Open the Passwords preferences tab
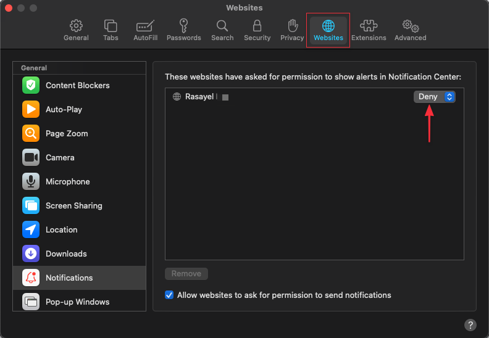The height and width of the screenshot is (338, 489). tap(184, 30)
